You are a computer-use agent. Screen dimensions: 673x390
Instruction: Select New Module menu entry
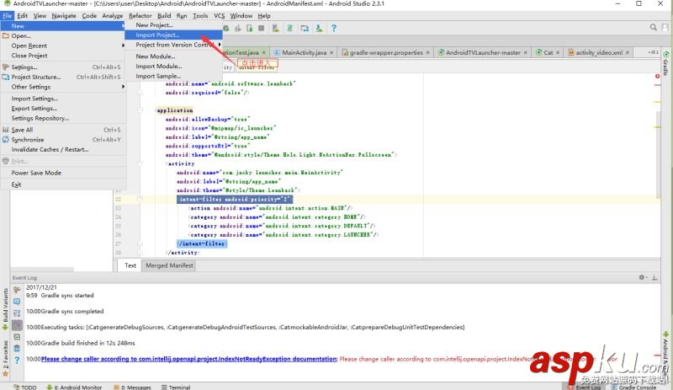point(173,56)
